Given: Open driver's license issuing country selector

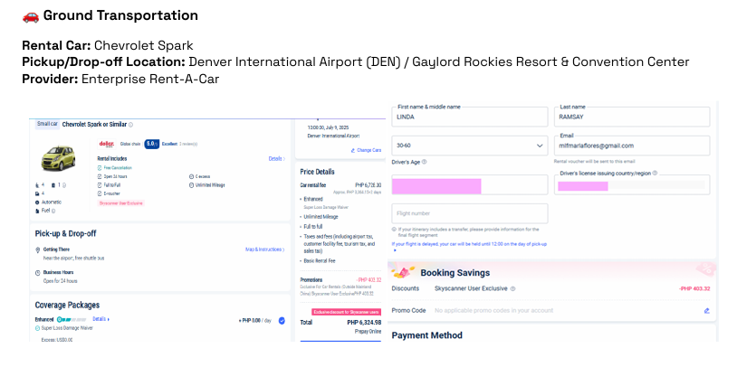Looking at the screenshot, I should 631,185.
